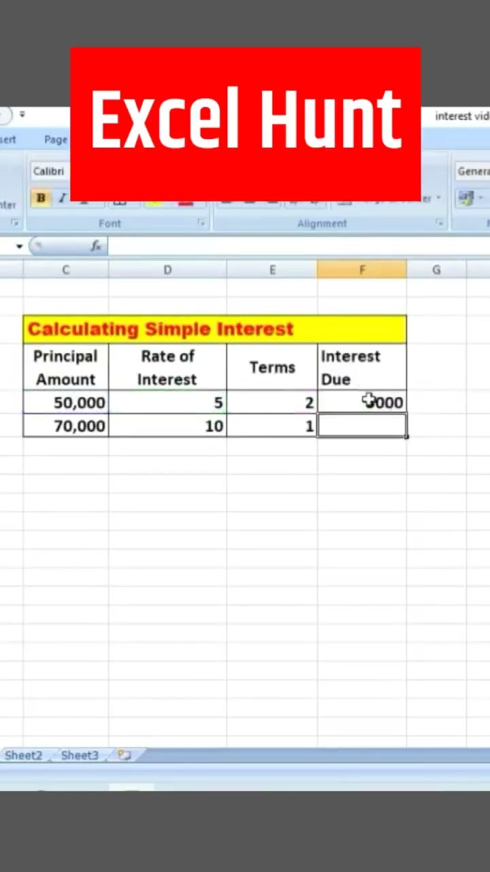Image resolution: width=490 pixels, height=872 pixels.
Task: Select the 'Terms' header cell
Action: point(272,367)
